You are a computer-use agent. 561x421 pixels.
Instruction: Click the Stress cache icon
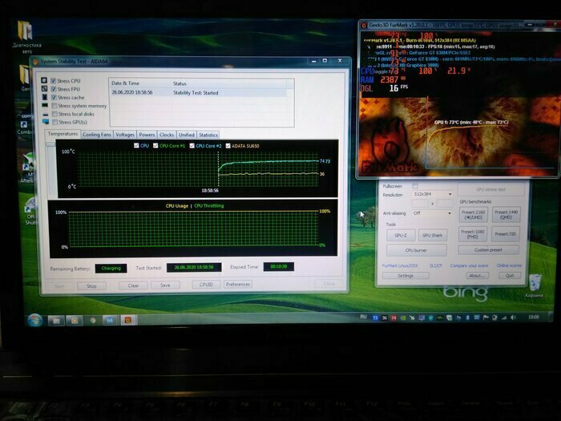tap(44, 97)
